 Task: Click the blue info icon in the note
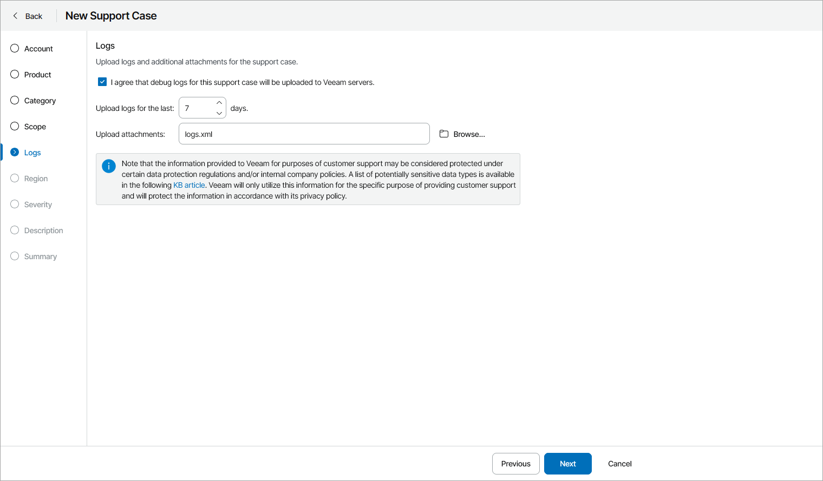coord(109,166)
